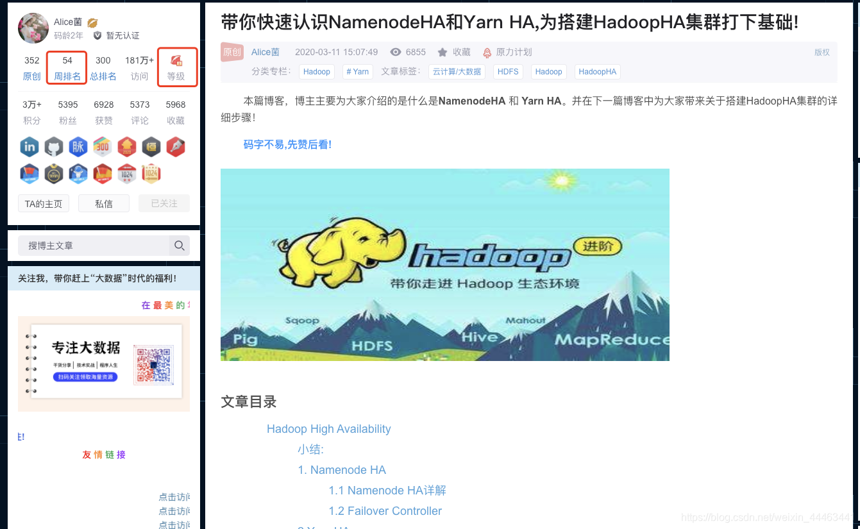This screenshot has height=529, width=860.
Task: Click the blue badge with the red flag
Action: click(x=30, y=173)
